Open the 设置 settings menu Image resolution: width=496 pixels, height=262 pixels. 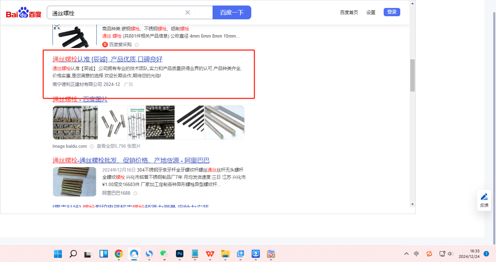[371, 12]
